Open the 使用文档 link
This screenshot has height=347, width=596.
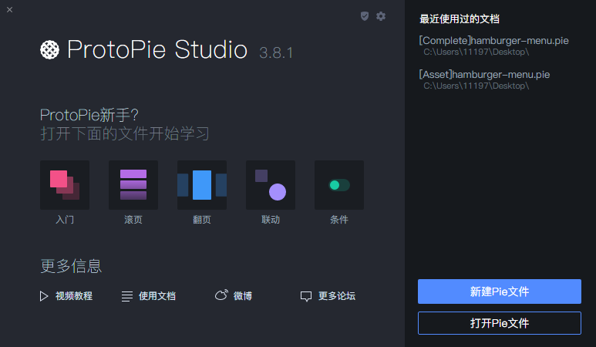click(157, 296)
